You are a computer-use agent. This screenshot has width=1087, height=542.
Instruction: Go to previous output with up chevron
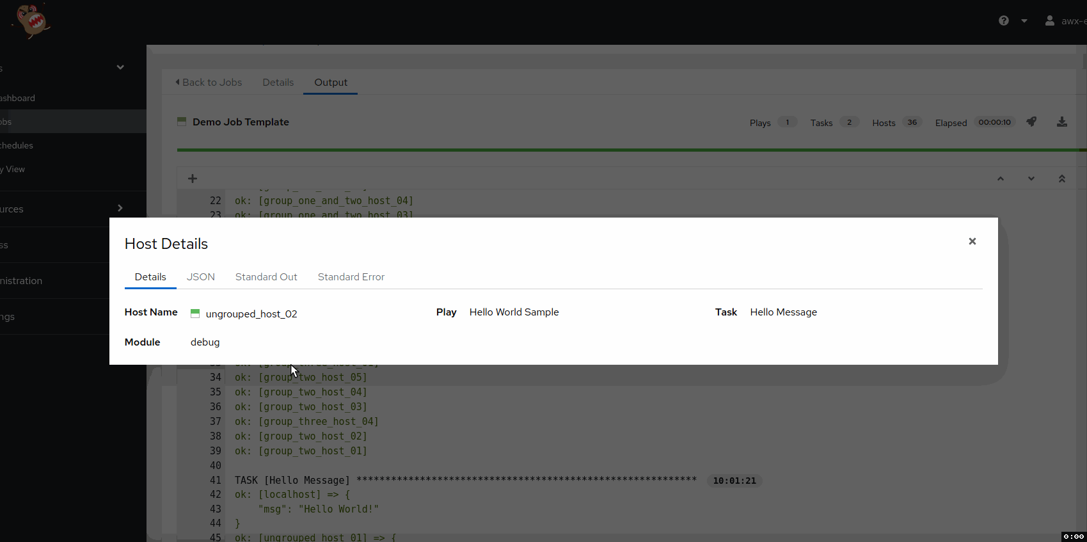pos(1001,179)
